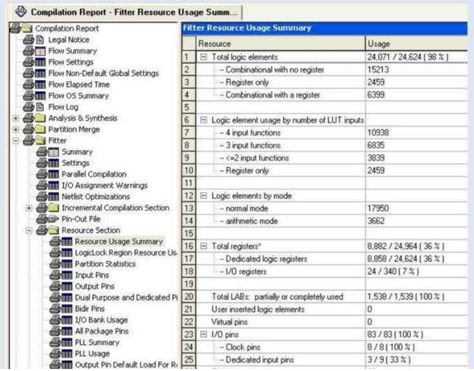
Task: Click the Fitter Summary table icon
Action: 54,151
